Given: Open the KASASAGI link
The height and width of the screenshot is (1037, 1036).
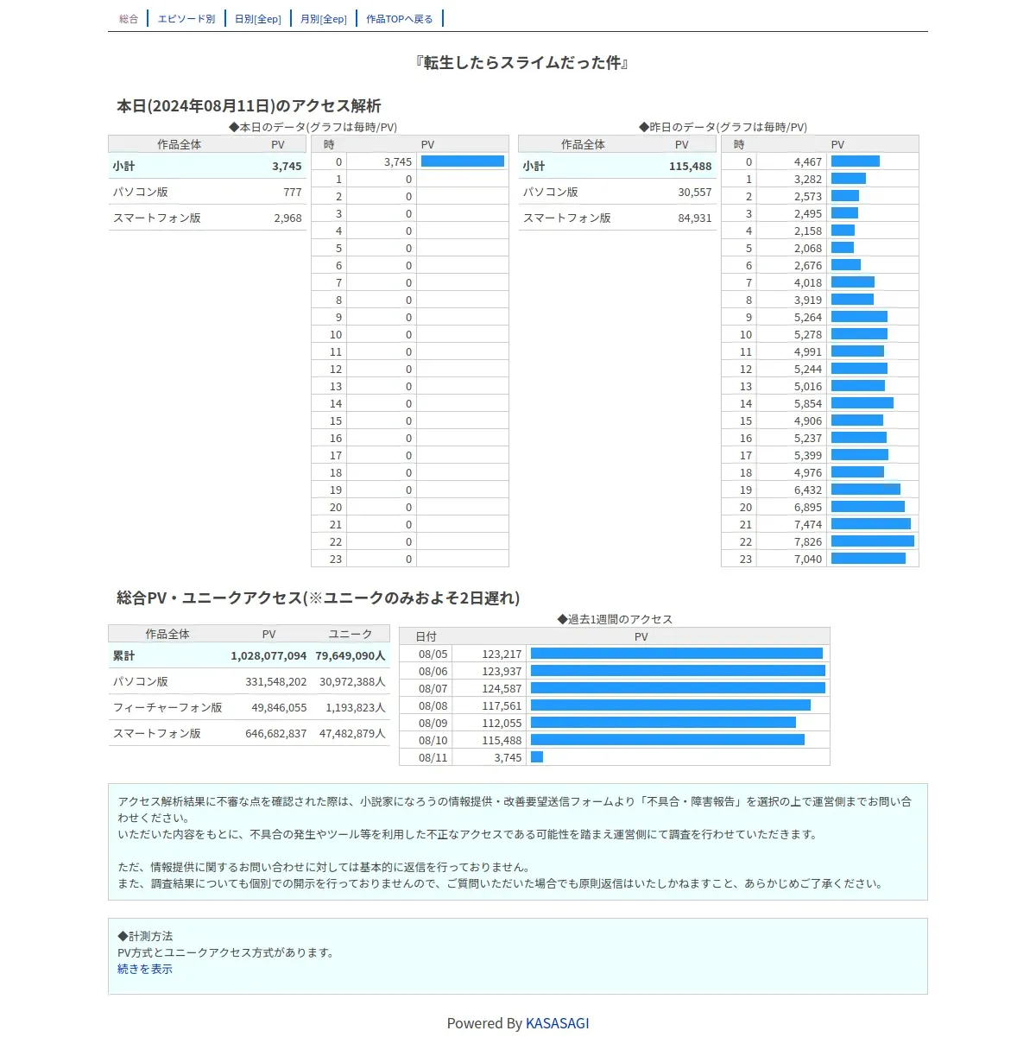Looking at the screenshot, I should tap(558, 1023).
